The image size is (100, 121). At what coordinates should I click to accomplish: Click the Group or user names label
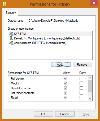[21, 29]
